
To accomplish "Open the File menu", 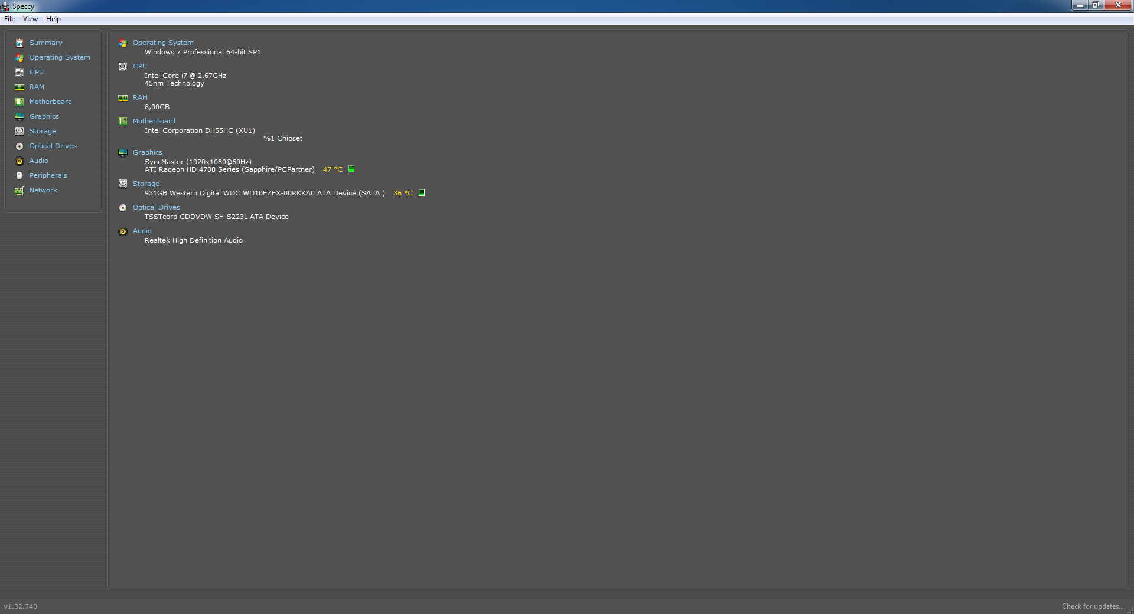I will (9, 19).
